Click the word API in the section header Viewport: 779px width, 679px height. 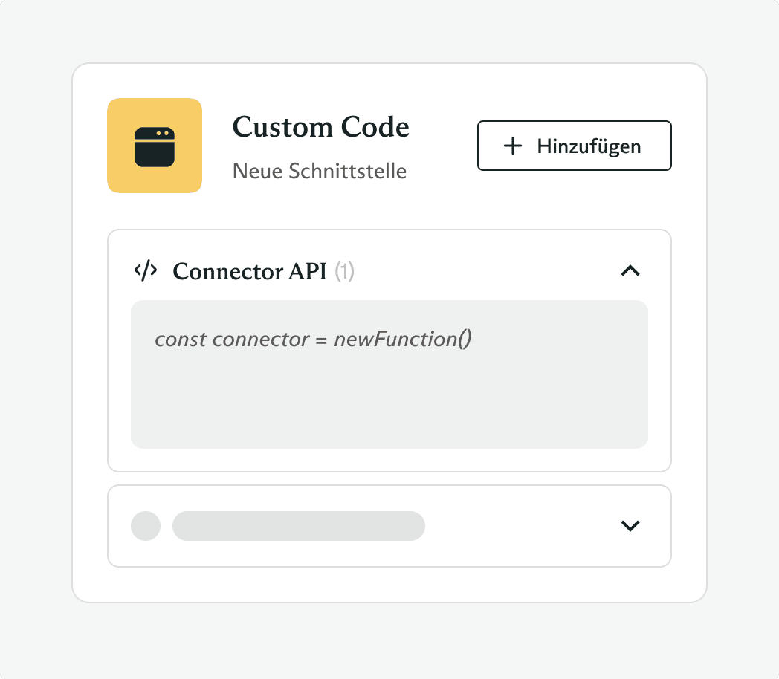click(x=310, y=272)
